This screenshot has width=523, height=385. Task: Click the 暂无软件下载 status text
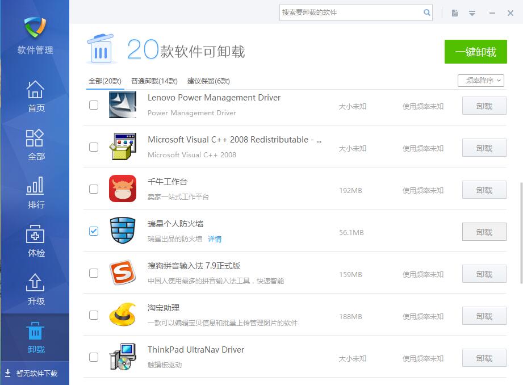tap(37, 373)
